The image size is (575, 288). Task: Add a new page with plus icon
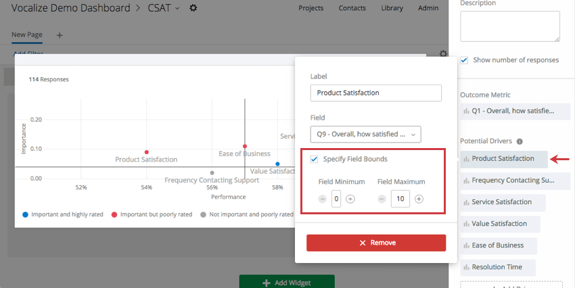click(59, 34)
